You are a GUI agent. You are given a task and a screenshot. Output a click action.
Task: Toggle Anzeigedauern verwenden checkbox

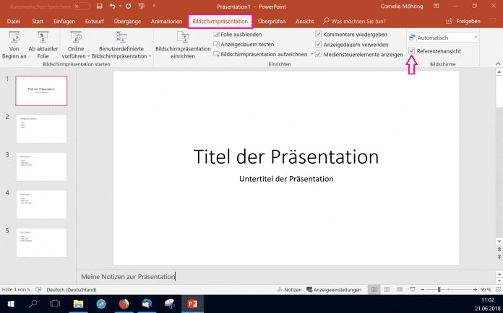coord(319,44)
